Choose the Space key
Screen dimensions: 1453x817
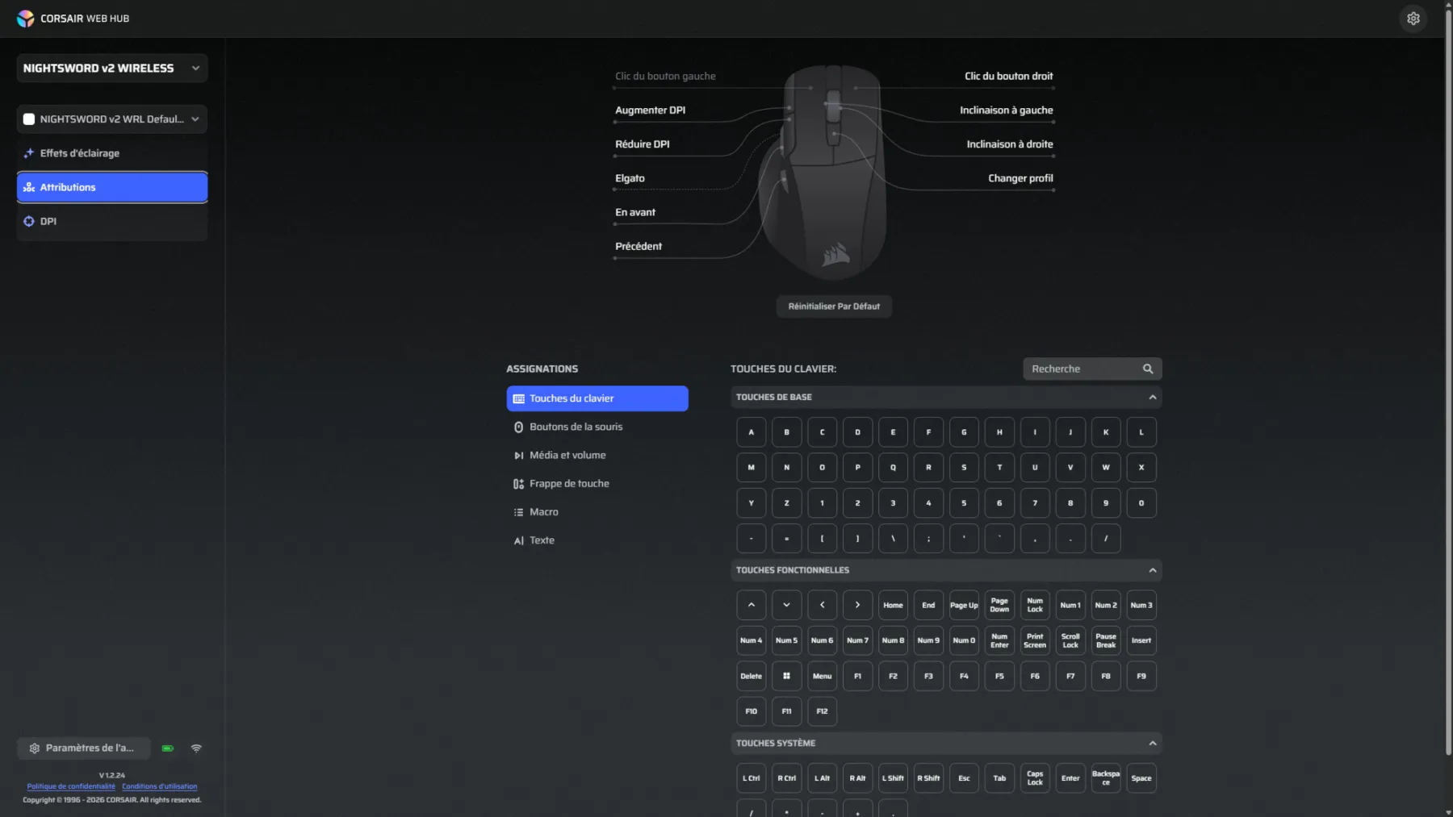(x=1141, y=778)
